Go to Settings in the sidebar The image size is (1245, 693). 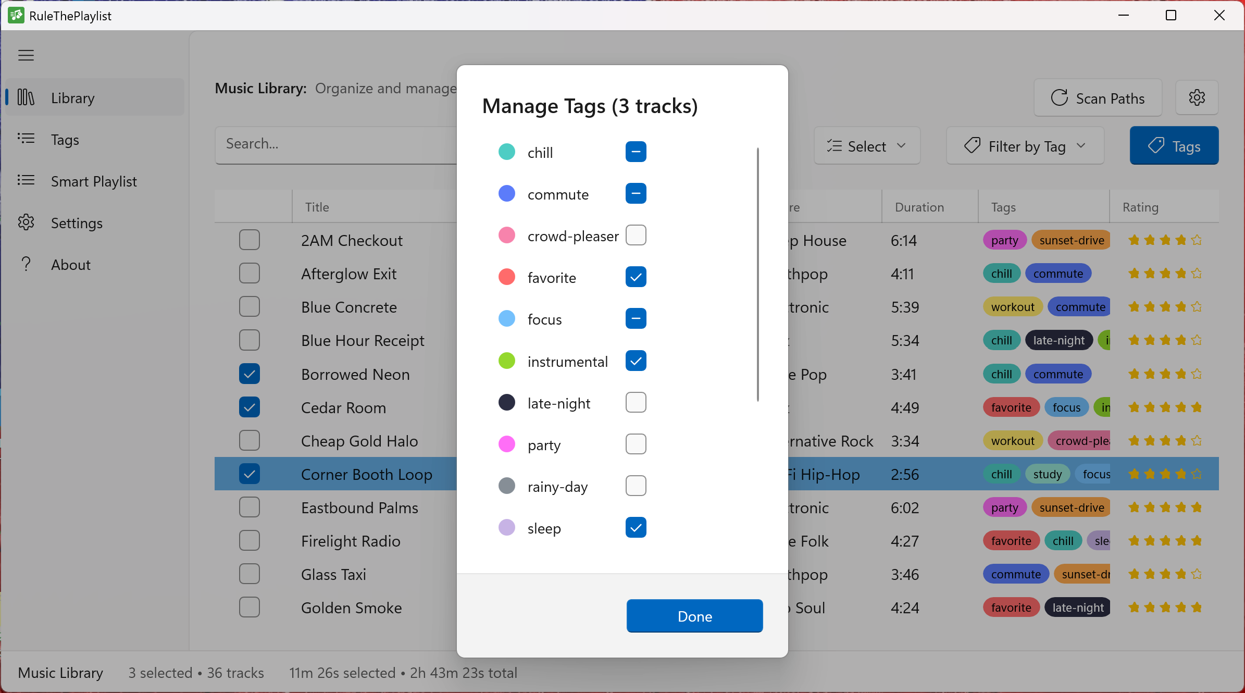pyautogui.click(x=77, y=222)
